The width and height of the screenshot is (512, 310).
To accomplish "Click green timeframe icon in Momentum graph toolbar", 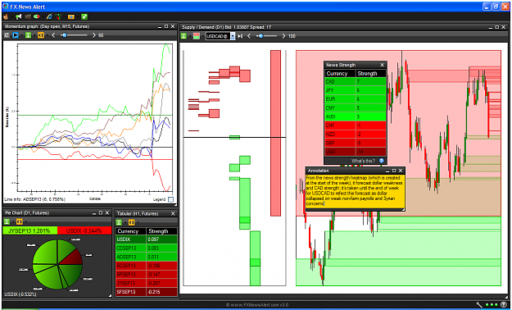I will pos(28,35).
